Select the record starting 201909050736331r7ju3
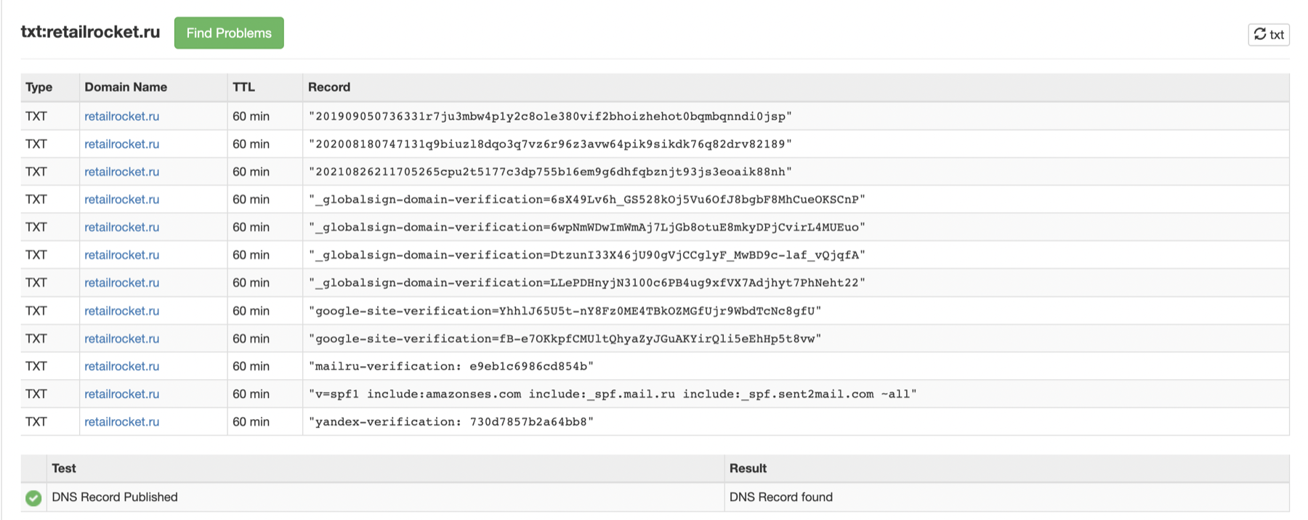The image size is (1308, 520). coord(550,116)
